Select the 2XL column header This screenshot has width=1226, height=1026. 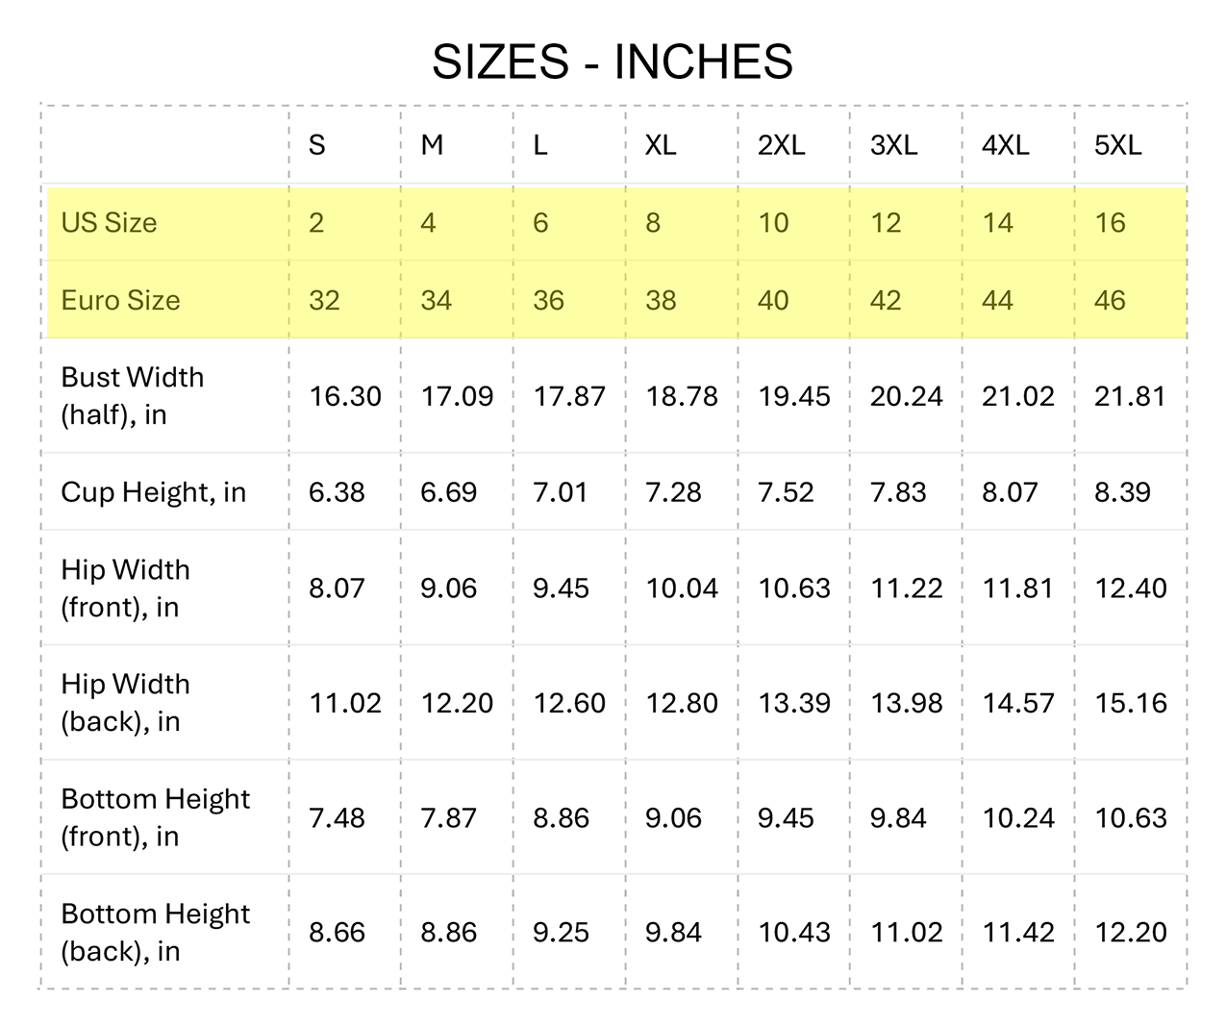point(781,145)
